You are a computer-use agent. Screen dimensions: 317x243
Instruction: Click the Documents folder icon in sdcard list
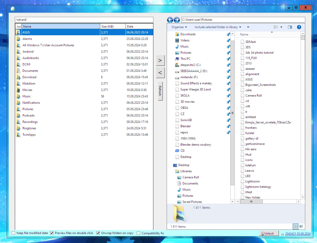pyautogui.click(x=18, y=71)
